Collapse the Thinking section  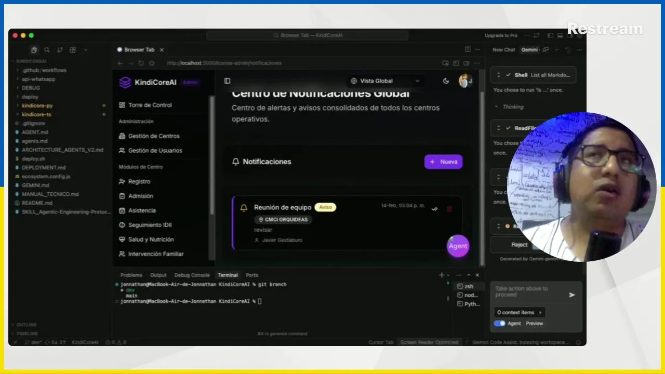coord(509,106)
